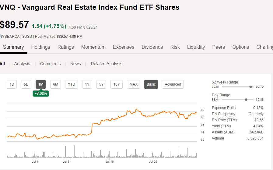Image resolution: width=273 pixels, height=170 pixels.
Task: Go to the Momentum tab
Action: [x=93, y=47]
